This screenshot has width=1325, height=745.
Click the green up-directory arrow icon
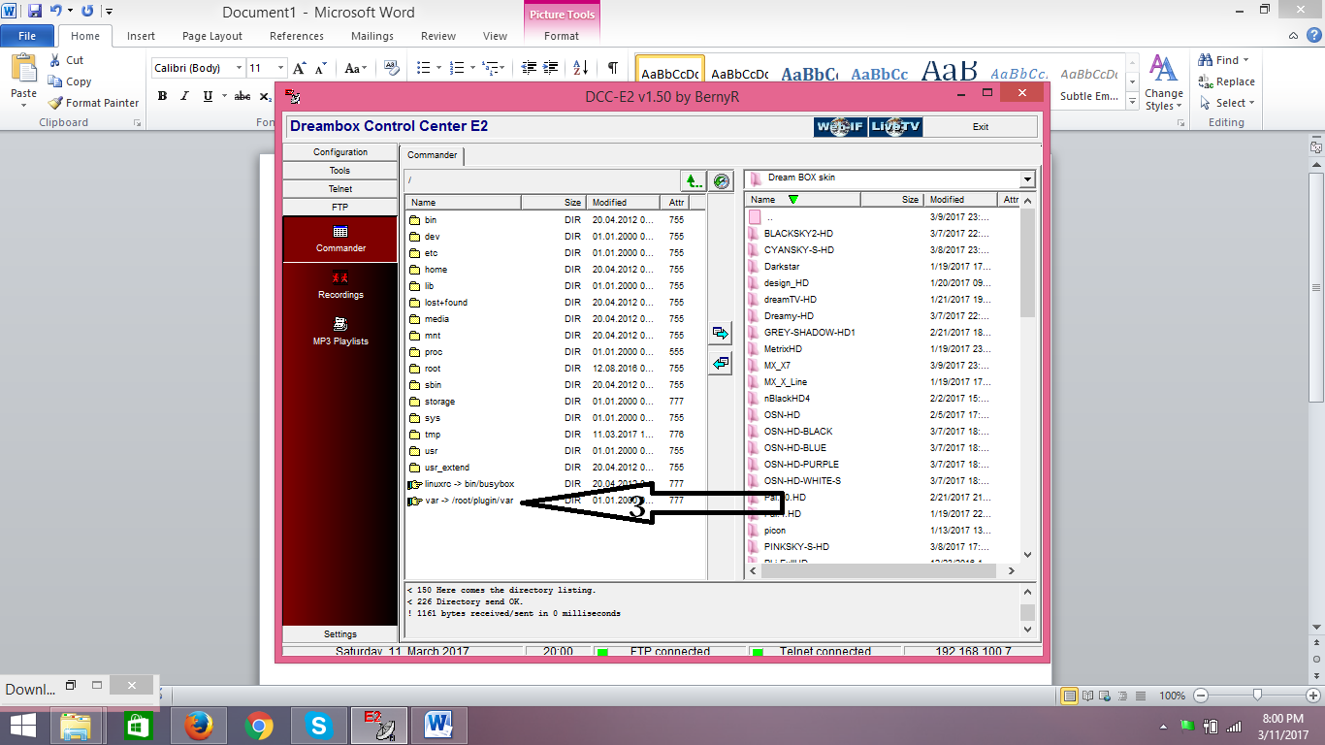(693, 180)
